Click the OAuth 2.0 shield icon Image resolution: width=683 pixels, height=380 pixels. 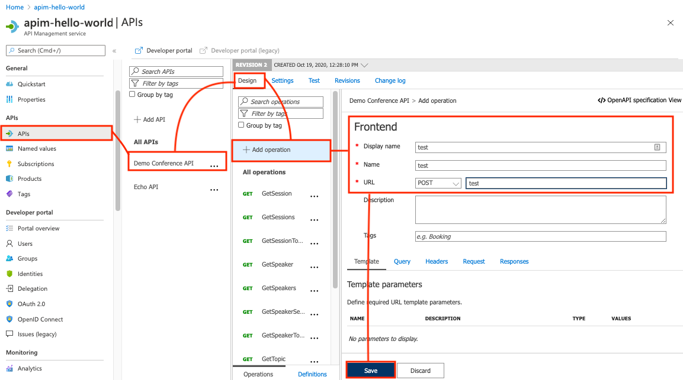(x=9, y=304)
